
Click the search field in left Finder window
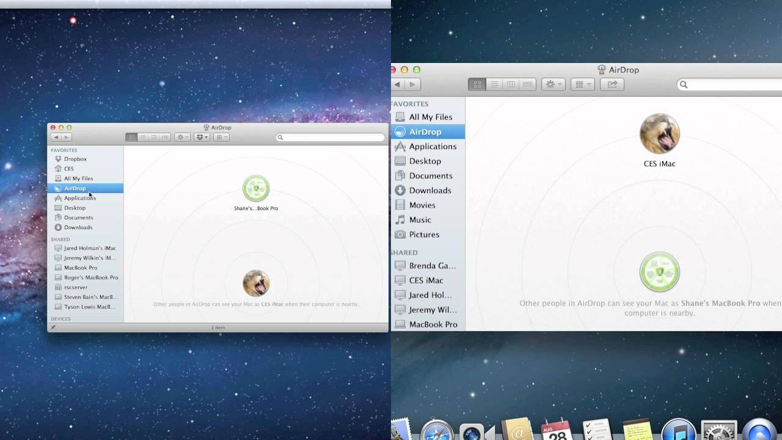coord(331,137)
